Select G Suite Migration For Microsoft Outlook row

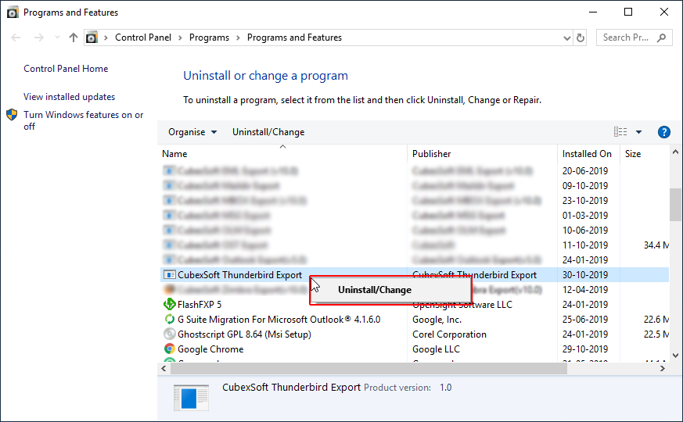point(414,320)
